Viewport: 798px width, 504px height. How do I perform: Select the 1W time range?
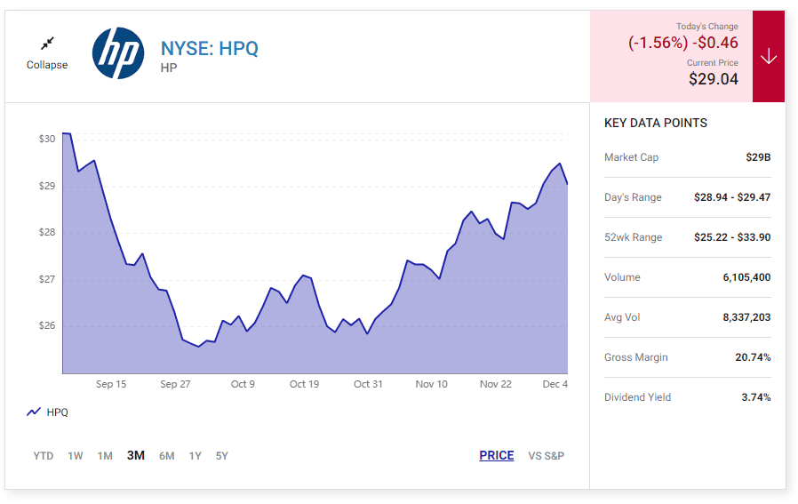[76, 456]
